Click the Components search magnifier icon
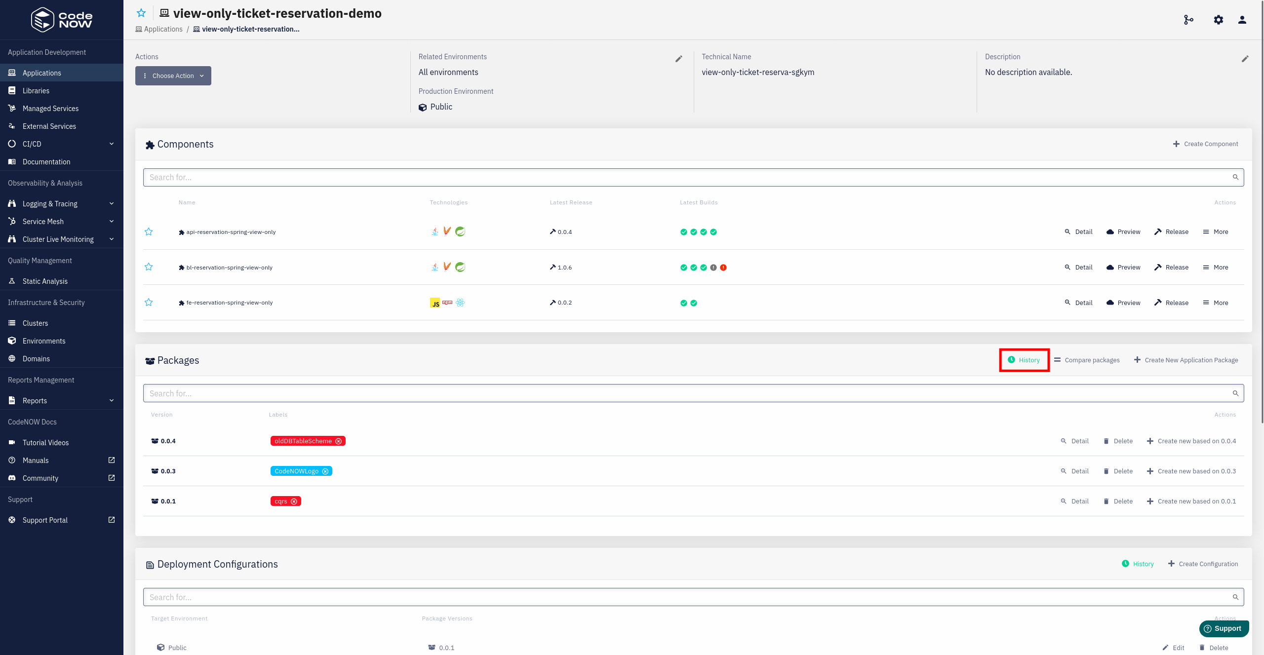 1235,177
